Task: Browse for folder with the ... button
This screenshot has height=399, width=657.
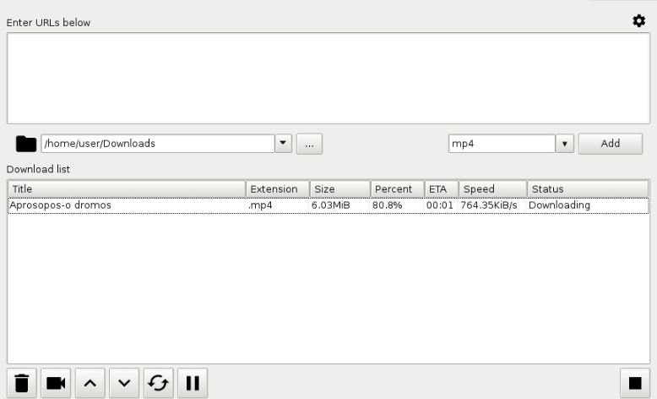Action: (309, 144)
